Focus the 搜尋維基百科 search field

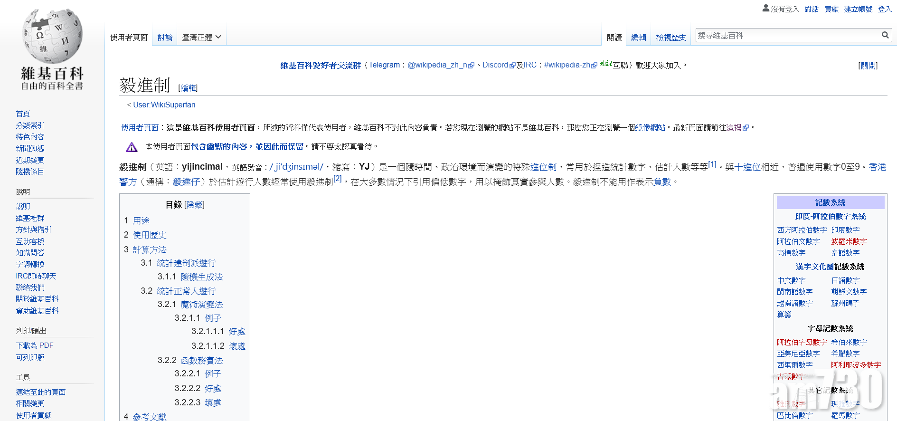click(787, 35)
